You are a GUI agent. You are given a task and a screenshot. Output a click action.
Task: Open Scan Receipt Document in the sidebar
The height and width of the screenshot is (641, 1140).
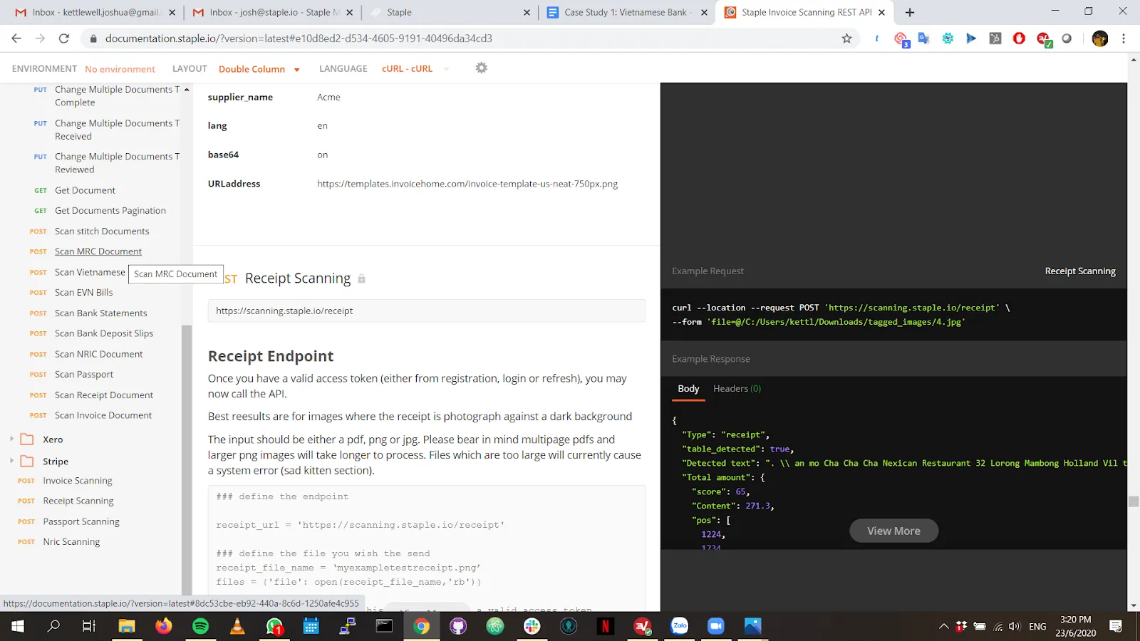104,395
